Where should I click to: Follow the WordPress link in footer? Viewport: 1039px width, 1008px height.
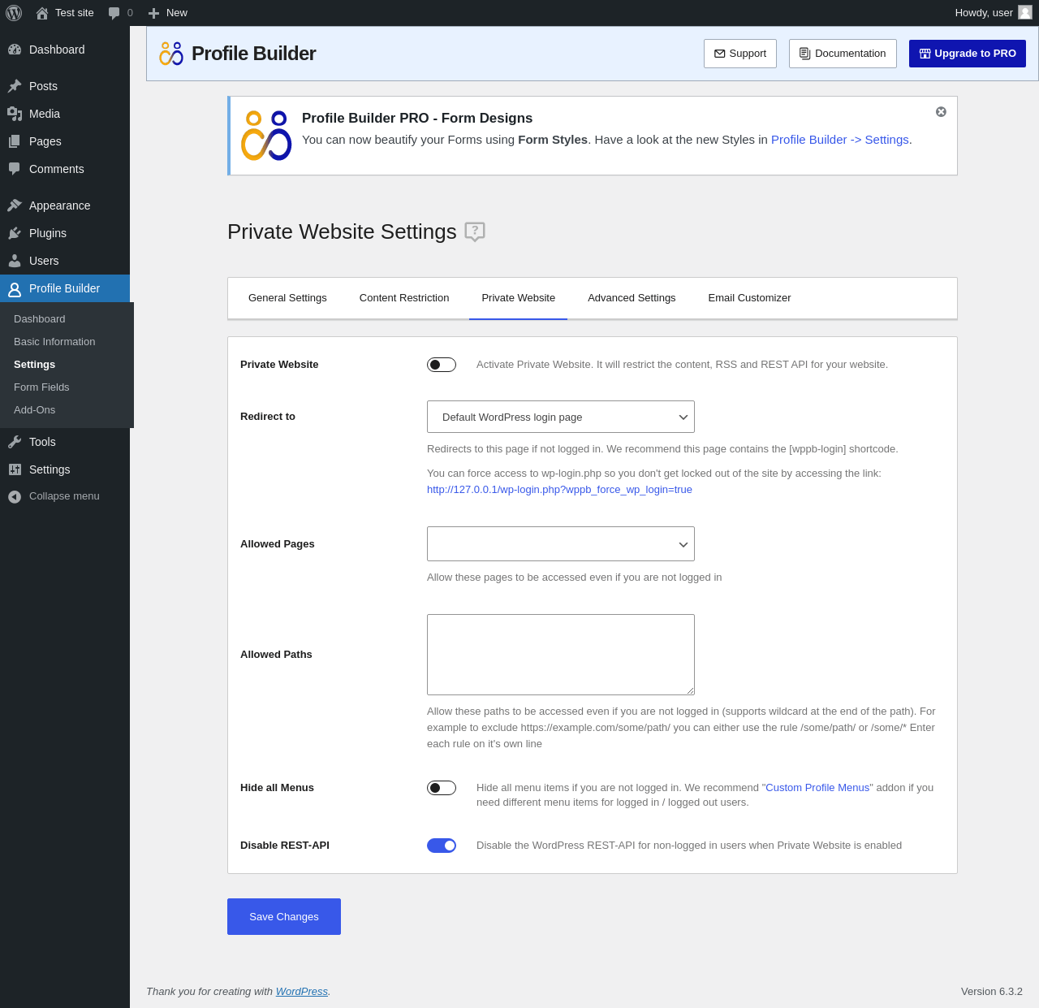click(x=302, y=992)
